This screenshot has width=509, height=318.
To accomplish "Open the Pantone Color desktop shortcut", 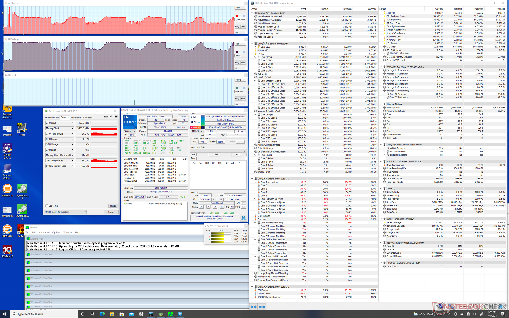I will click(7, 172).
